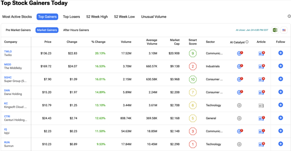This screenshot has height=151, width=291.
Task: Open the KC ticker link
Action: point(6,103)
